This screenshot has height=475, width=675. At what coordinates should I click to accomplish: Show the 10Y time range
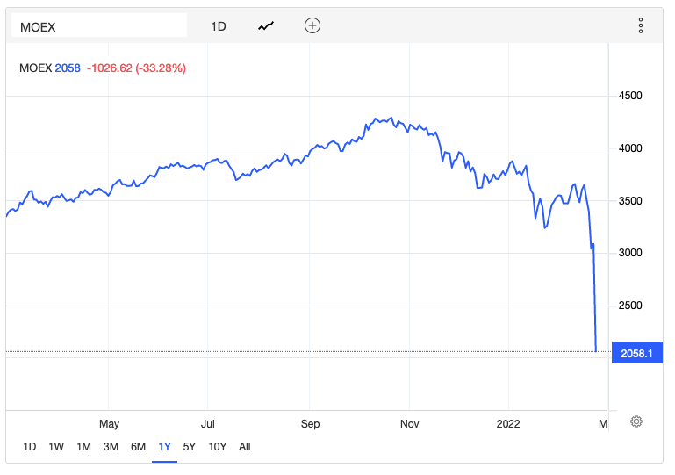(217, 446)
